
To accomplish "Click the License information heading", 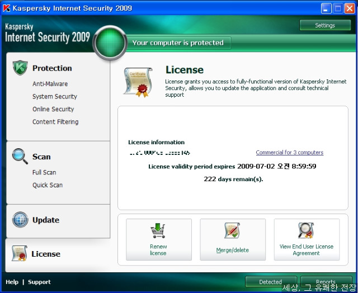I will 157,142.
